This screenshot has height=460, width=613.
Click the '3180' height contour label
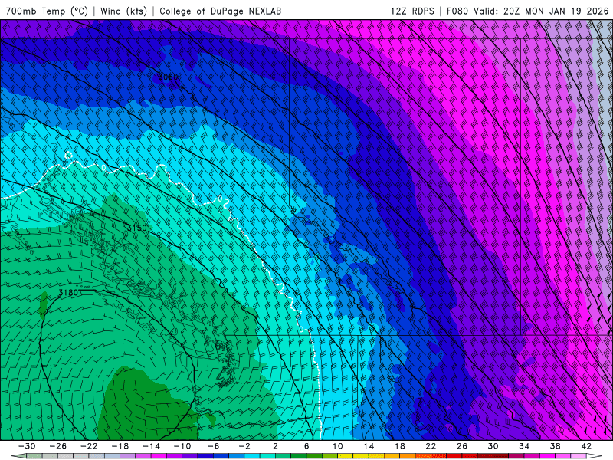[68, 292]
